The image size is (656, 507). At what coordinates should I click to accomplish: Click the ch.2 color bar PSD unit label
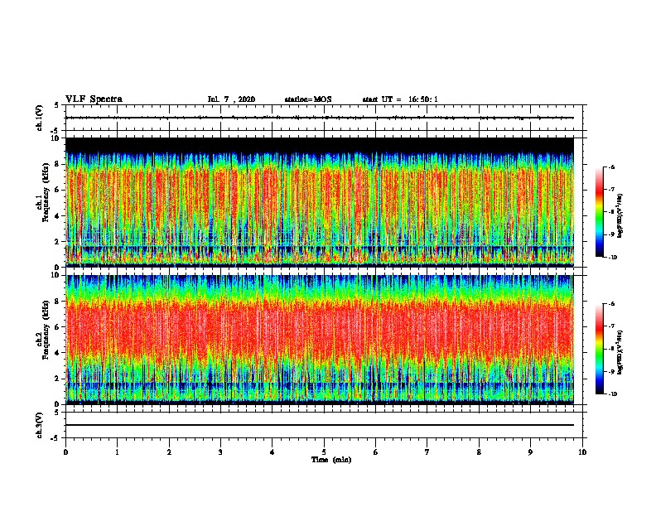(620, 352)
